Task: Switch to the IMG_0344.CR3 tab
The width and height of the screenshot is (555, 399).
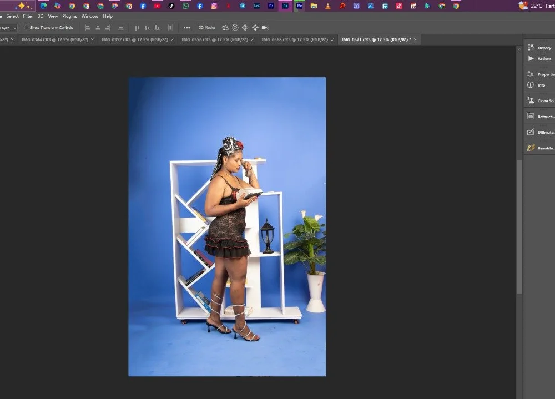Action: [55, 39]
